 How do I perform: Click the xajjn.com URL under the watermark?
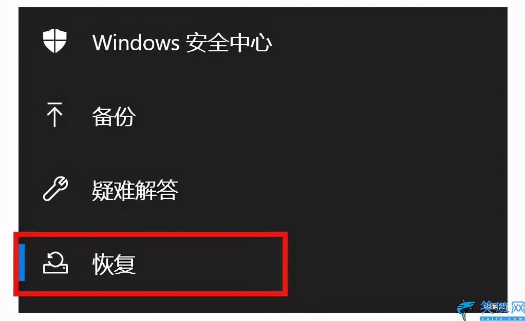502,318
